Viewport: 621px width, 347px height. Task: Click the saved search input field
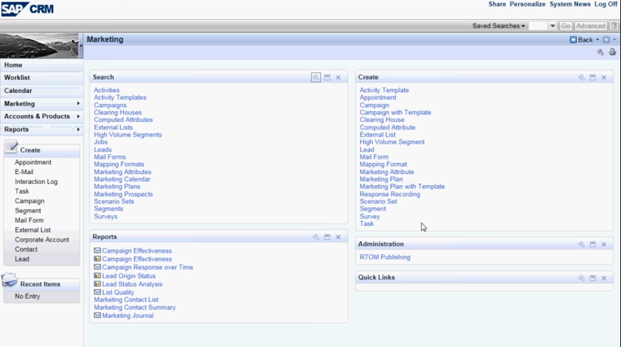coord(538,26)
